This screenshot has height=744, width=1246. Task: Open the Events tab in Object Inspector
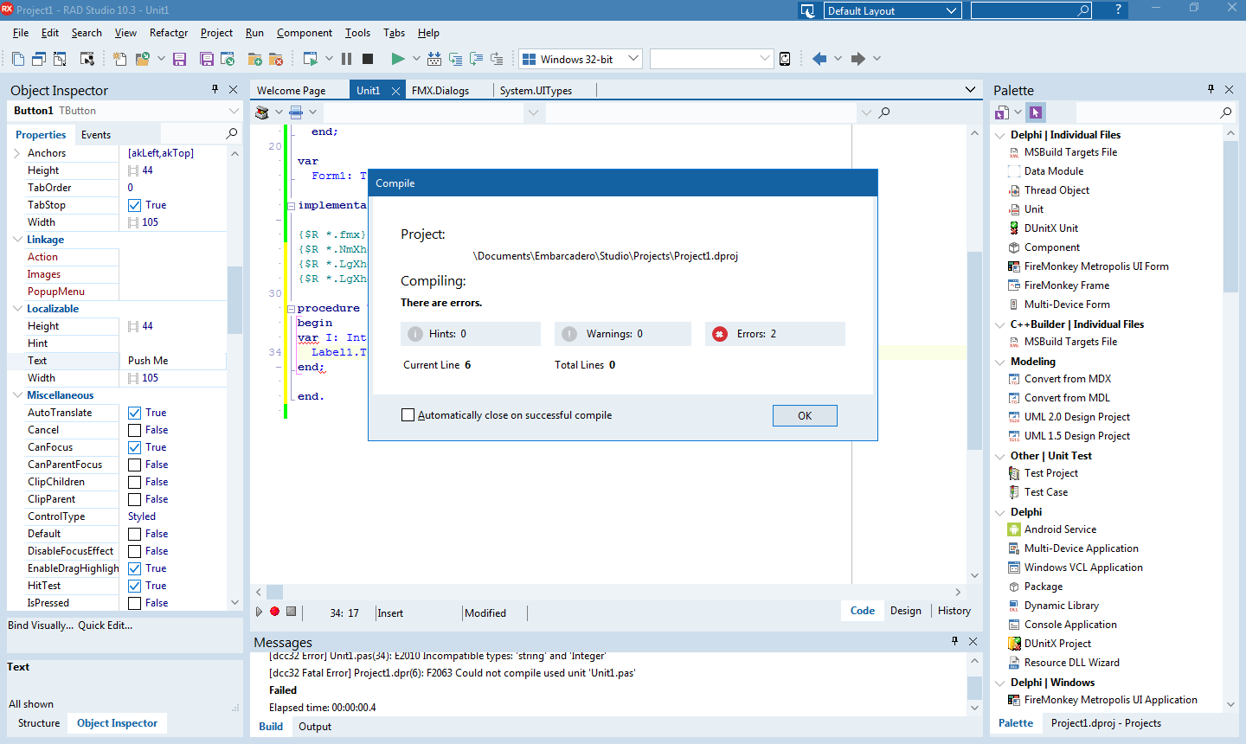click(96, 135)
